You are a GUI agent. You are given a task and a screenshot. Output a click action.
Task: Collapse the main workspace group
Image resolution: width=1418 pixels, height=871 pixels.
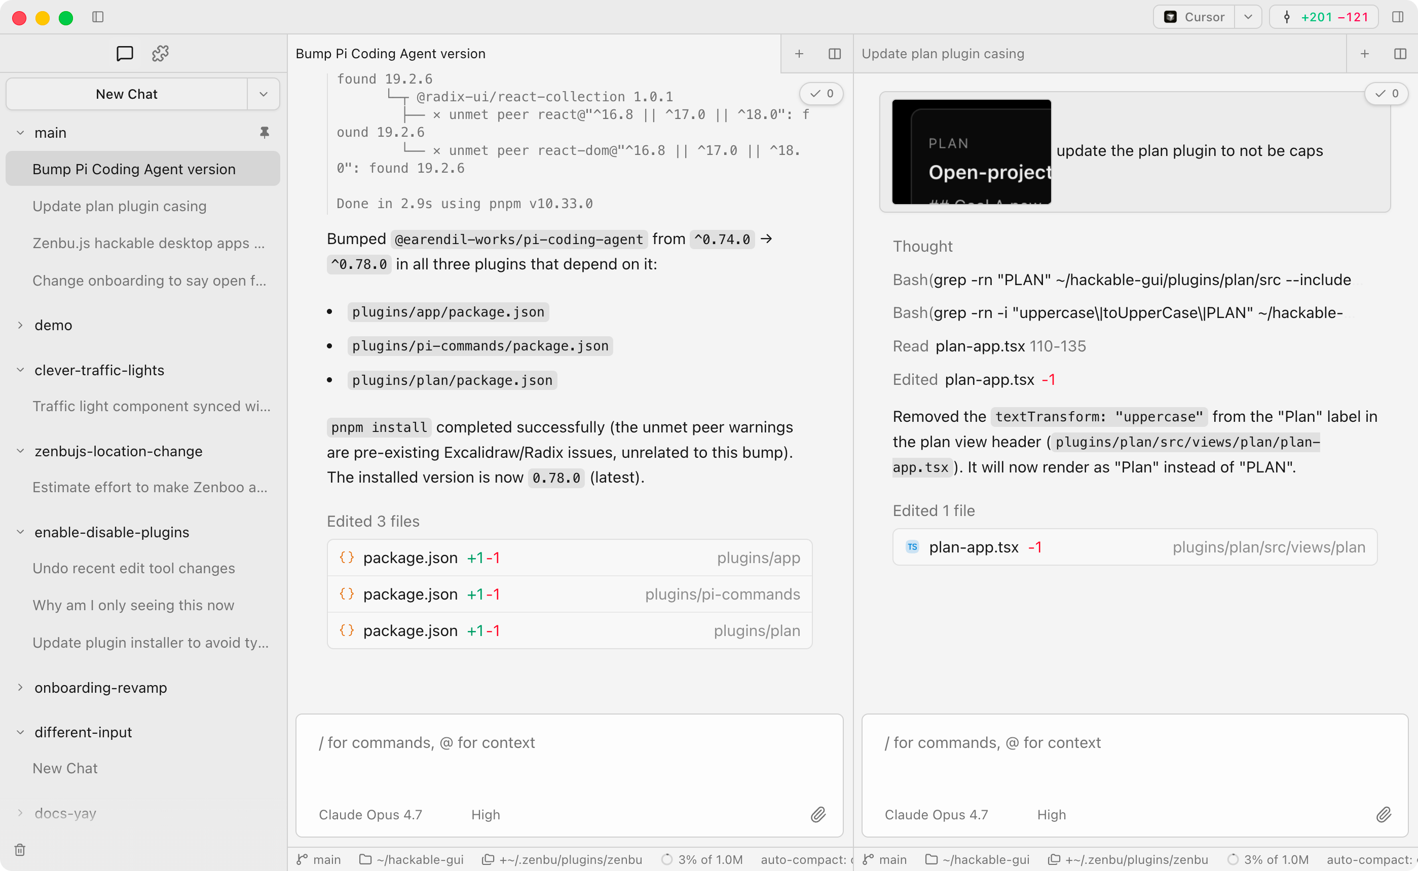pos(20,133)
